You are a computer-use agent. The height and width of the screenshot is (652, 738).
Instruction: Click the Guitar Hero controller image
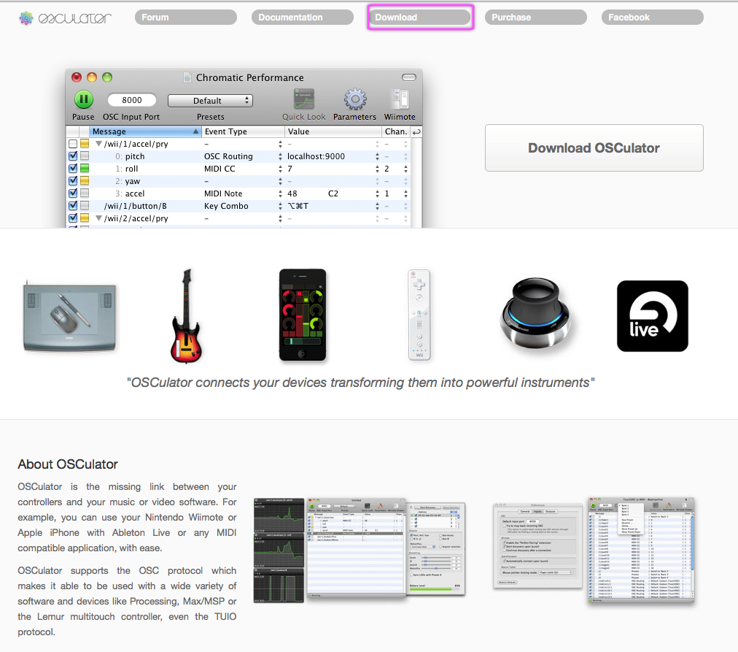click(x=186, y=315)
